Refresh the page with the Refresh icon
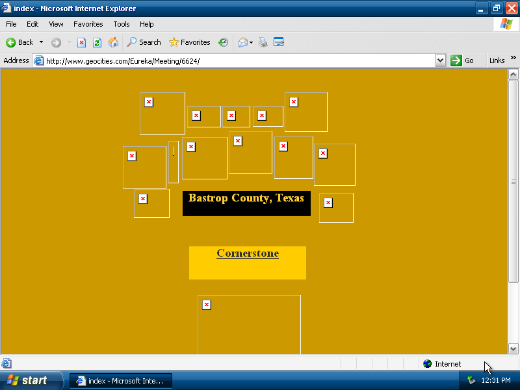Viewport: 520px width, 390px height. pyautogui.click(x=97, y=42)
